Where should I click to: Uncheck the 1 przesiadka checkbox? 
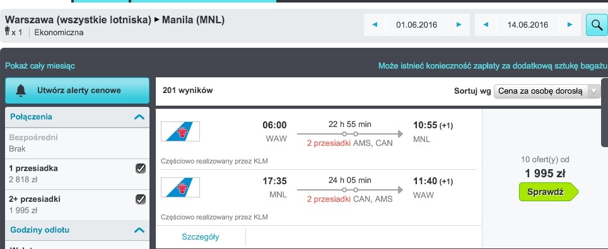coord(141,169)
